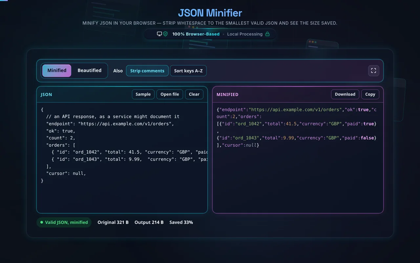Load Sample JSON

(x=143, y=94)
